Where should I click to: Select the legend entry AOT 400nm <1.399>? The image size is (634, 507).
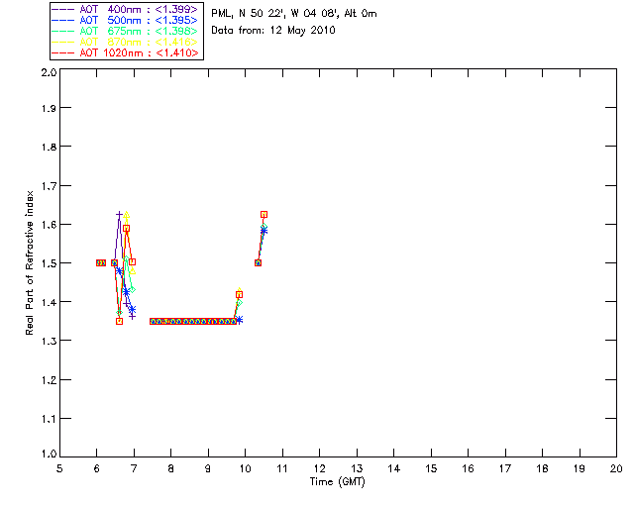(125, 9)
